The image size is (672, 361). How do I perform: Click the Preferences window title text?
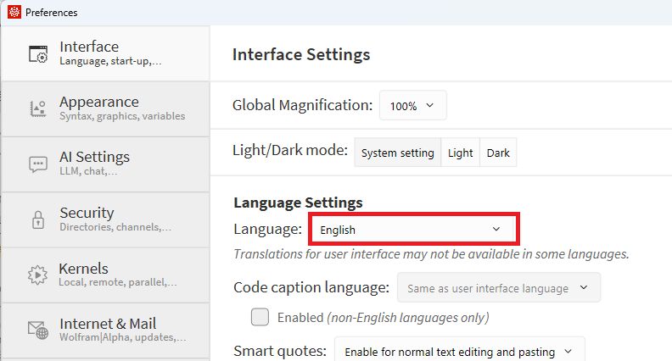52,13
